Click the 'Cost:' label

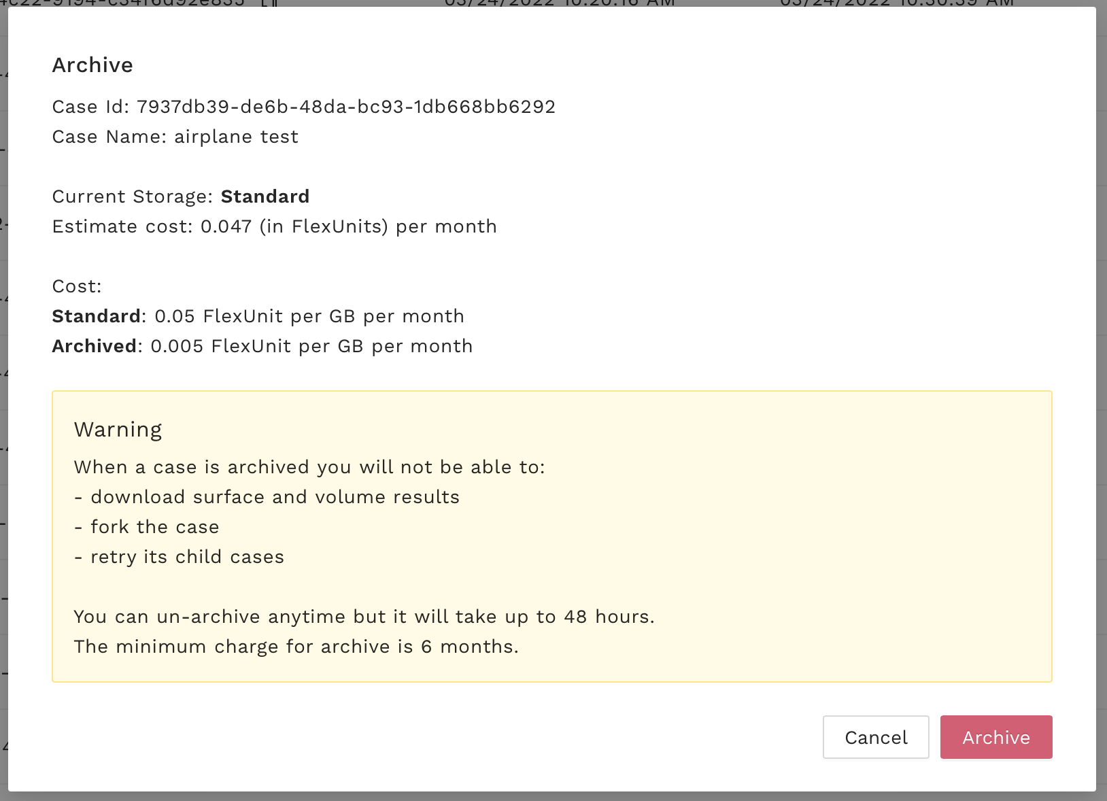[x=77, y=286]
